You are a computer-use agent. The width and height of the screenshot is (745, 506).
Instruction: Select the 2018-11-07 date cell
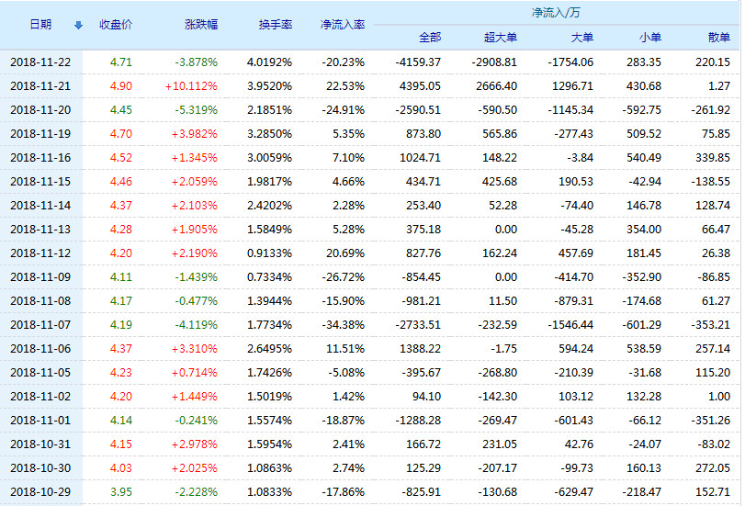tap(40, 324)
